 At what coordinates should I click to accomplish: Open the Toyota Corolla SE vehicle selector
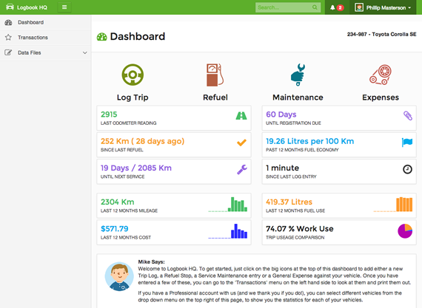click(x=381, y=35)
